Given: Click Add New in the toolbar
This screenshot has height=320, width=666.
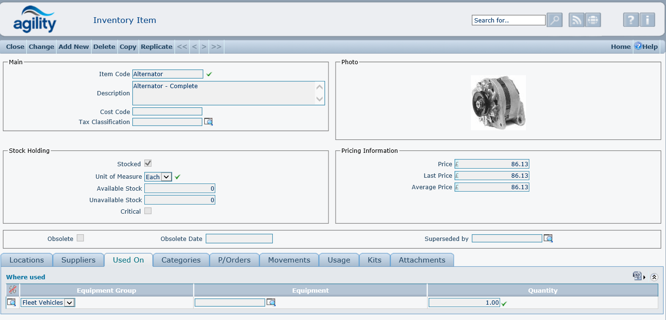Looking at the screenshot, I should click(x=73, y=47).
